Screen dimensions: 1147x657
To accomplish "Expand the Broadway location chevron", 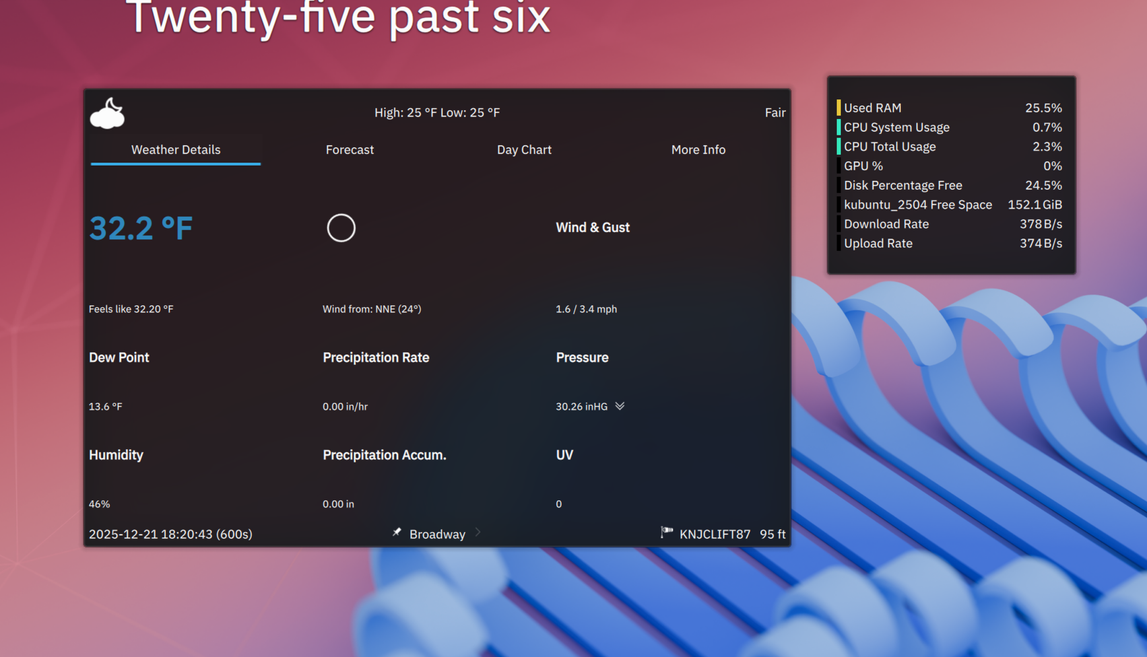I will coord(478,532).
